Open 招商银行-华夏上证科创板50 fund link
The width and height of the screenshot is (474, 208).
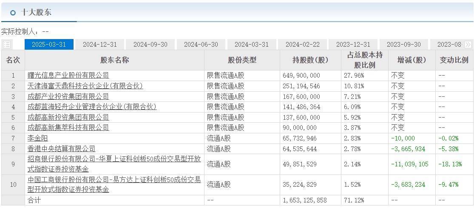click(114, 164)
